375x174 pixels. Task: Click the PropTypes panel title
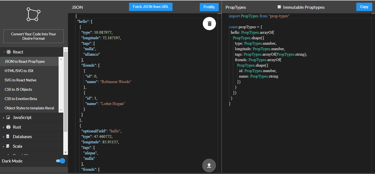click(x=236, y=7)
